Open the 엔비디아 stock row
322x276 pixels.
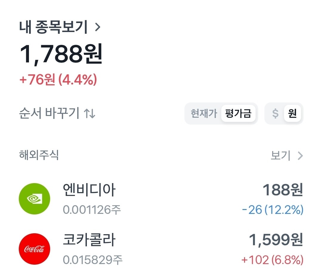161,199
